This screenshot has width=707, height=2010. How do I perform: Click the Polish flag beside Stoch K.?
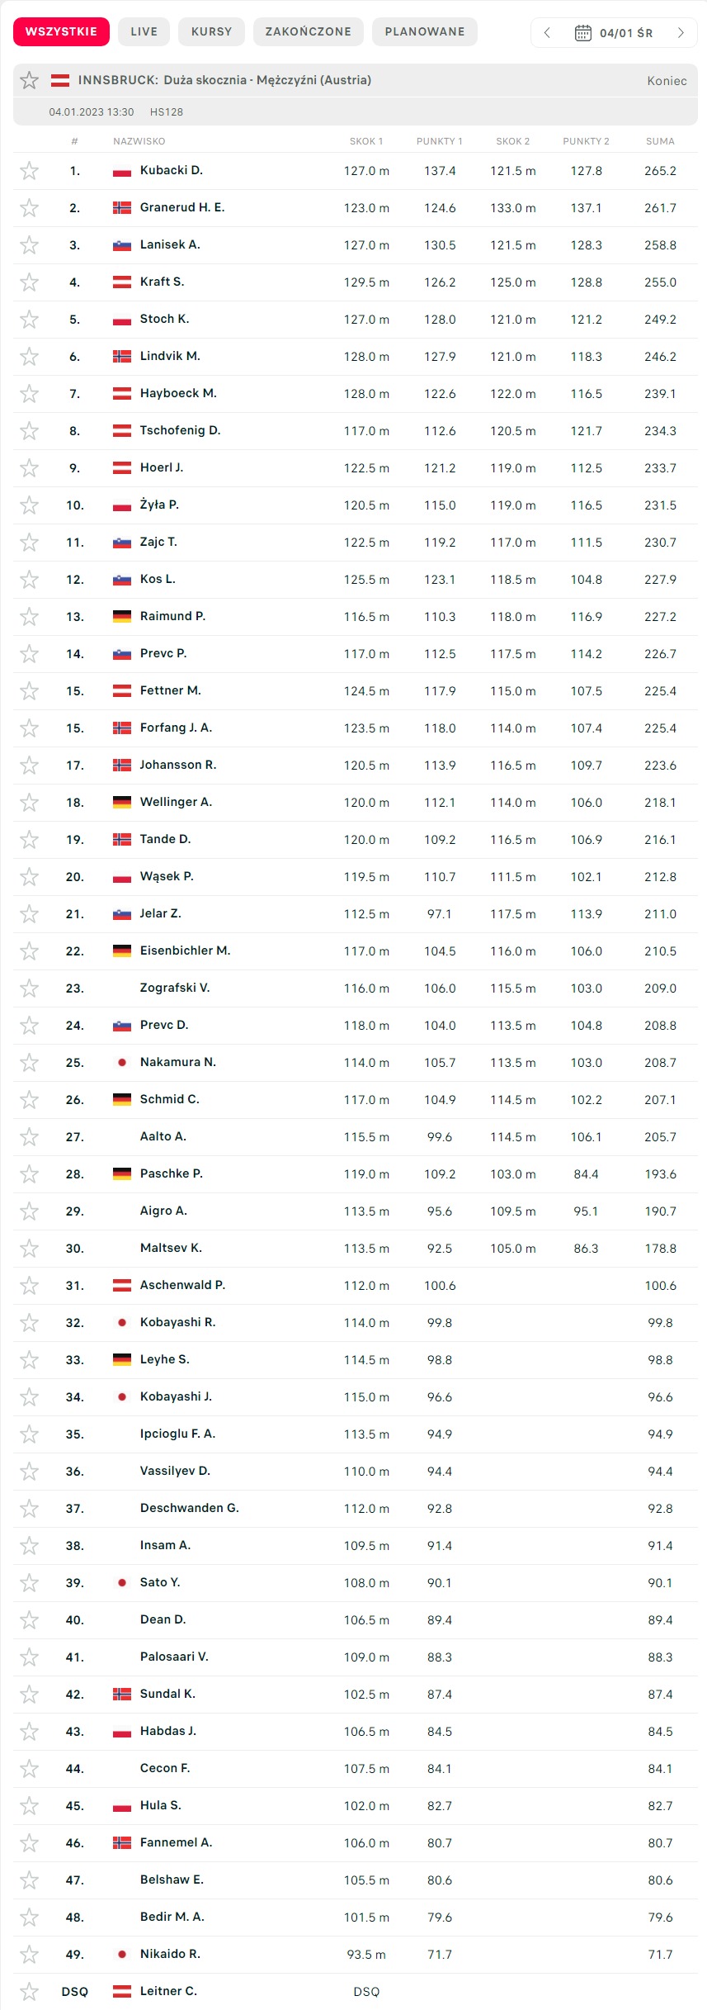pos(122,320)
